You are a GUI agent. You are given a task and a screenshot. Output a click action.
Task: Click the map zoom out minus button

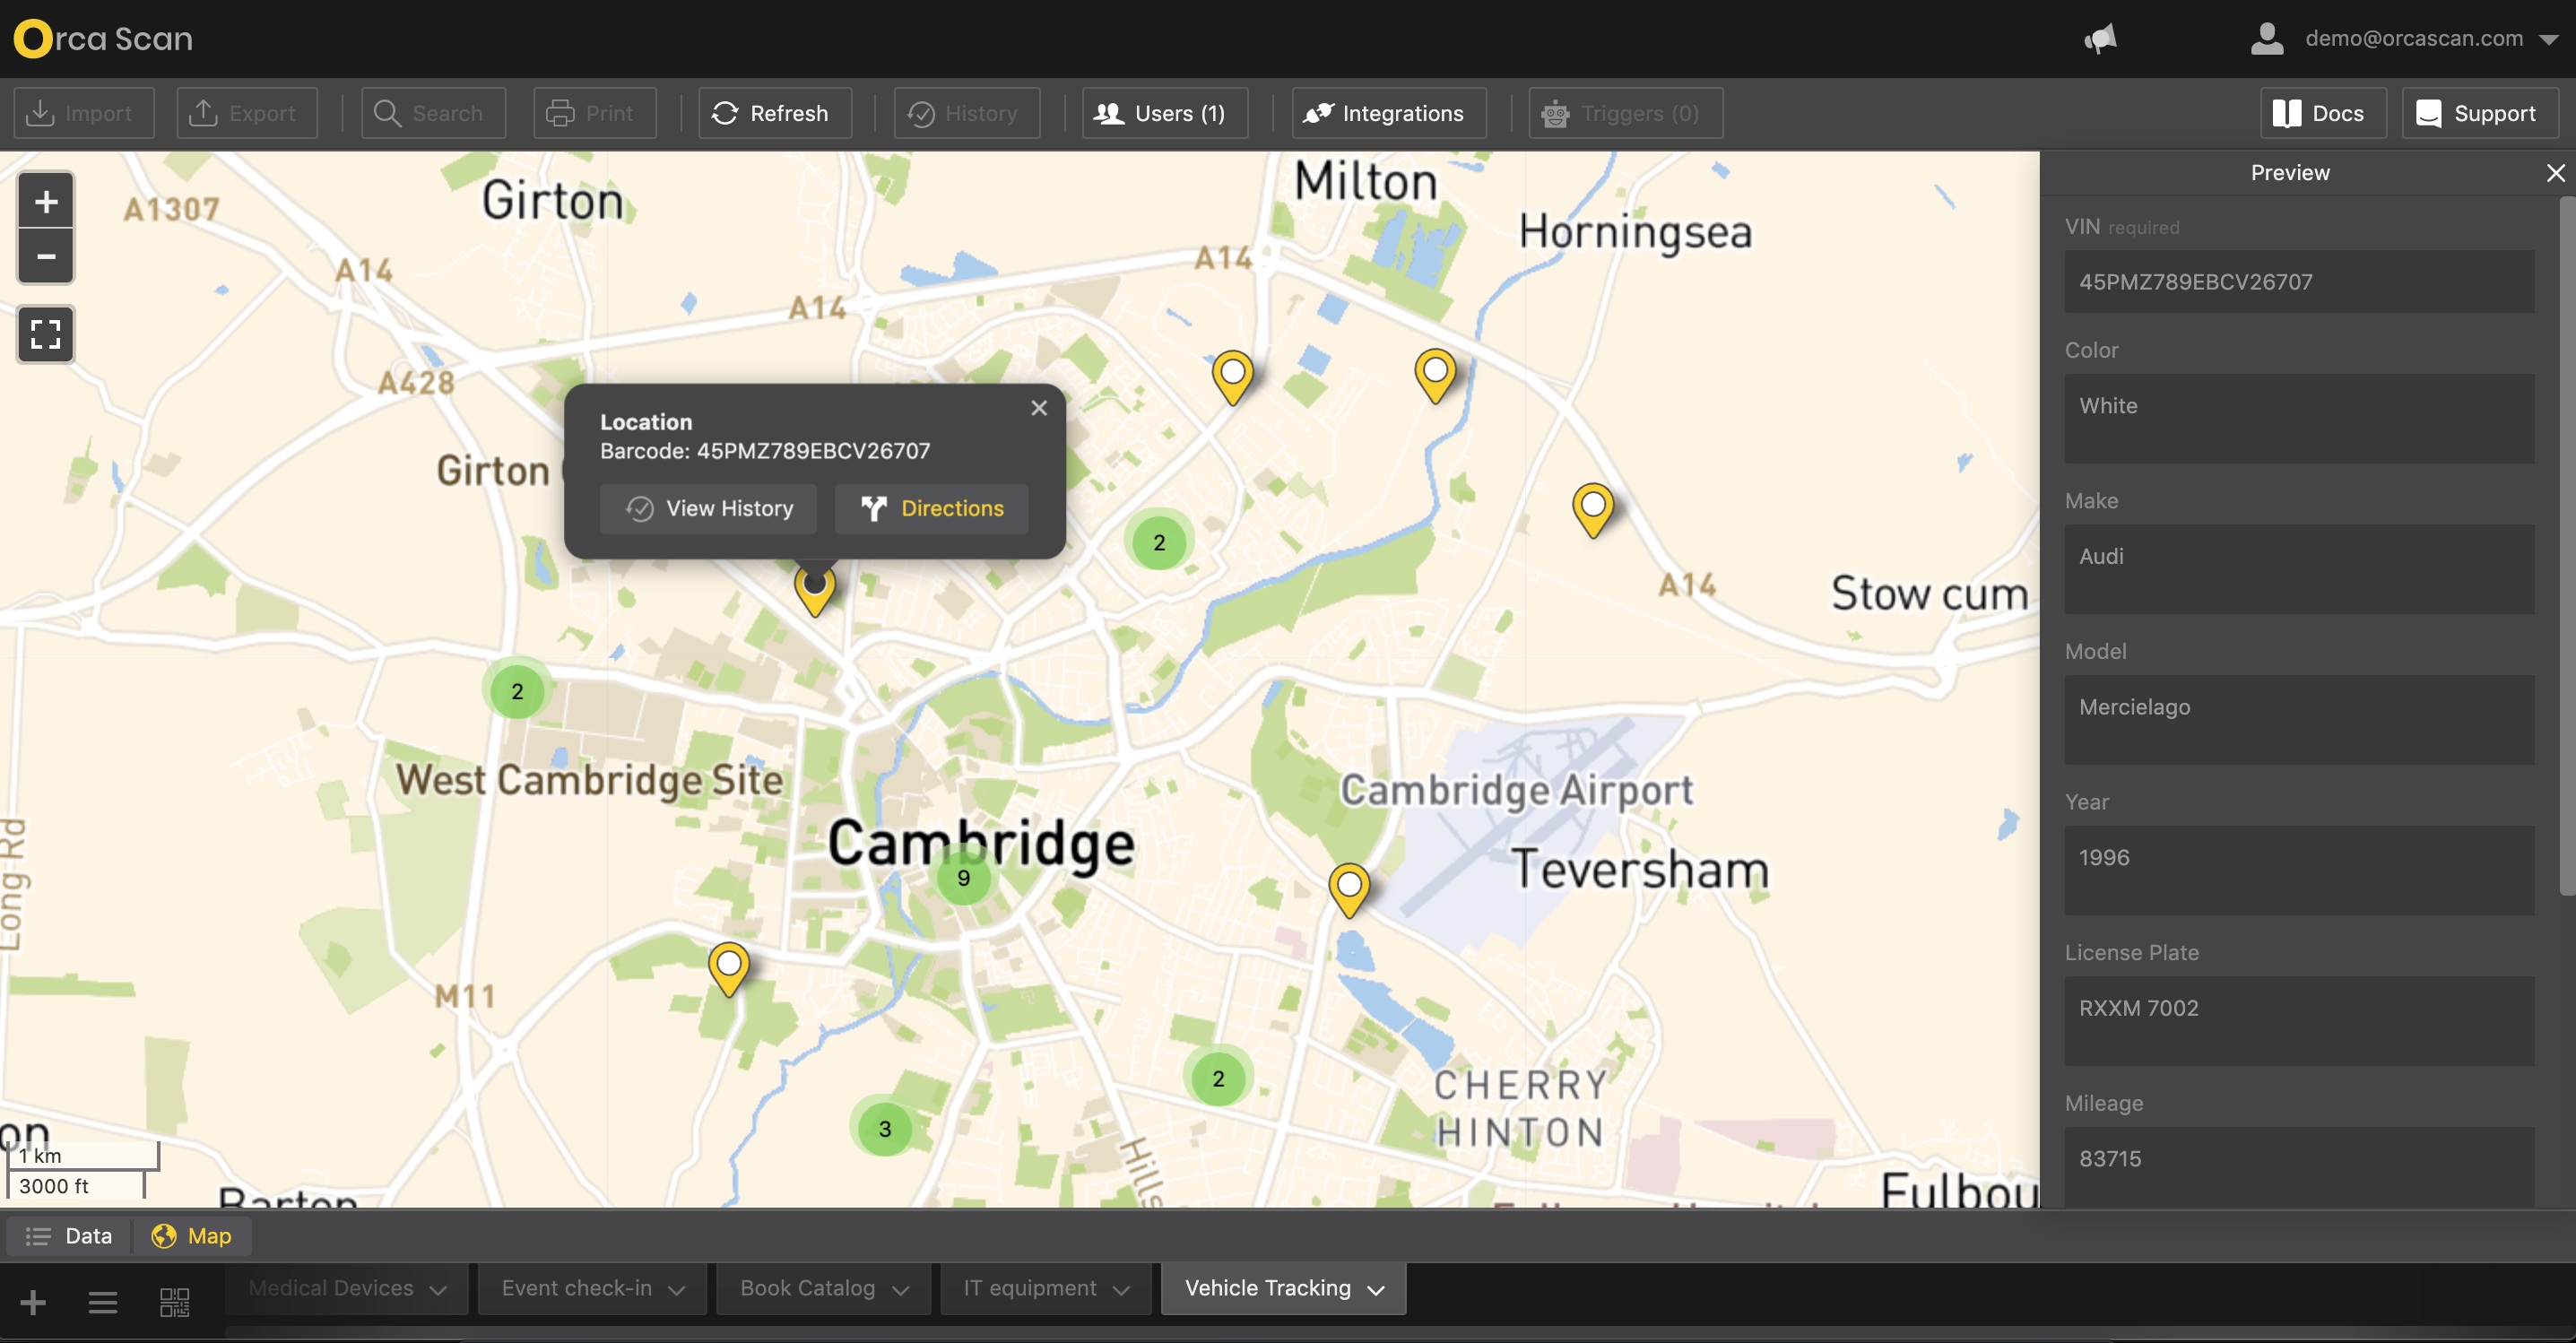click(x=46, y=257)
